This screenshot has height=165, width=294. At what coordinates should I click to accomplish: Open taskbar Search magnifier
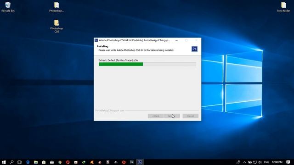click(x=11, y=162)
